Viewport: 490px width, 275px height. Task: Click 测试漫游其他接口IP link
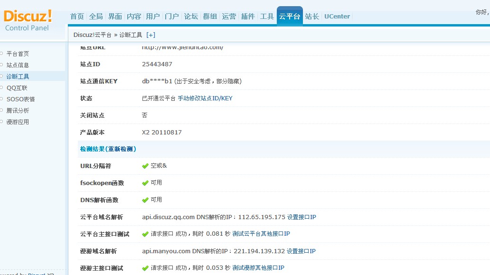(x=258, y=268)
